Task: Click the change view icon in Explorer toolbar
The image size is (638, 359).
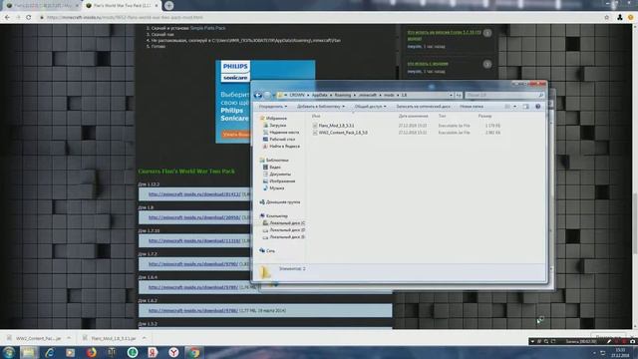Action: point(507,107)
